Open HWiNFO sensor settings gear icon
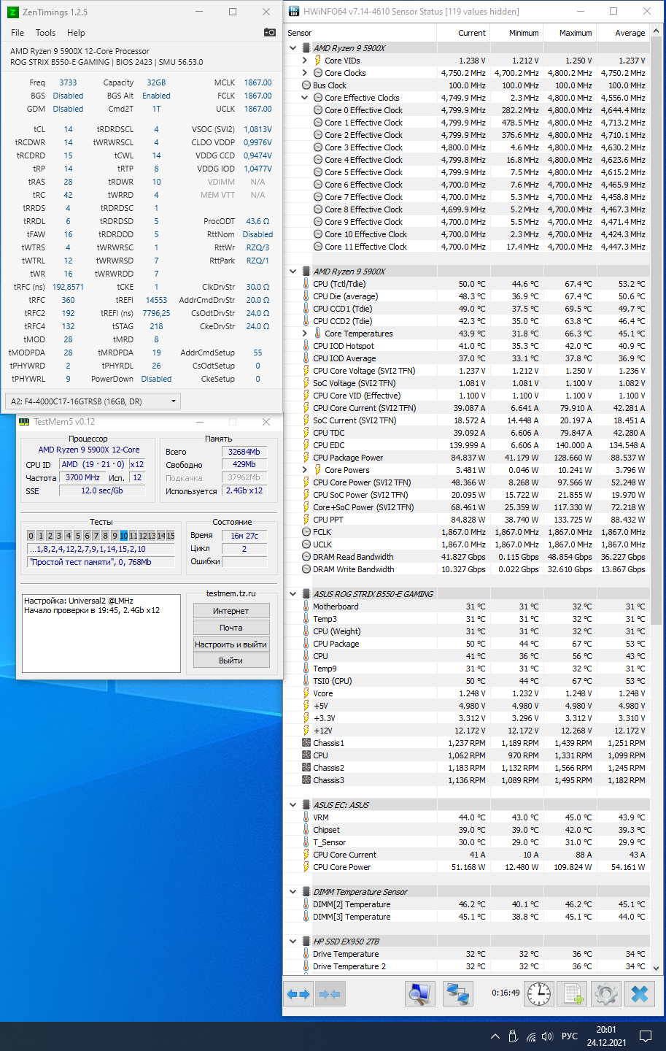Image resolution: width=666 pixels, height=1051 pixels. coord(606,993)
